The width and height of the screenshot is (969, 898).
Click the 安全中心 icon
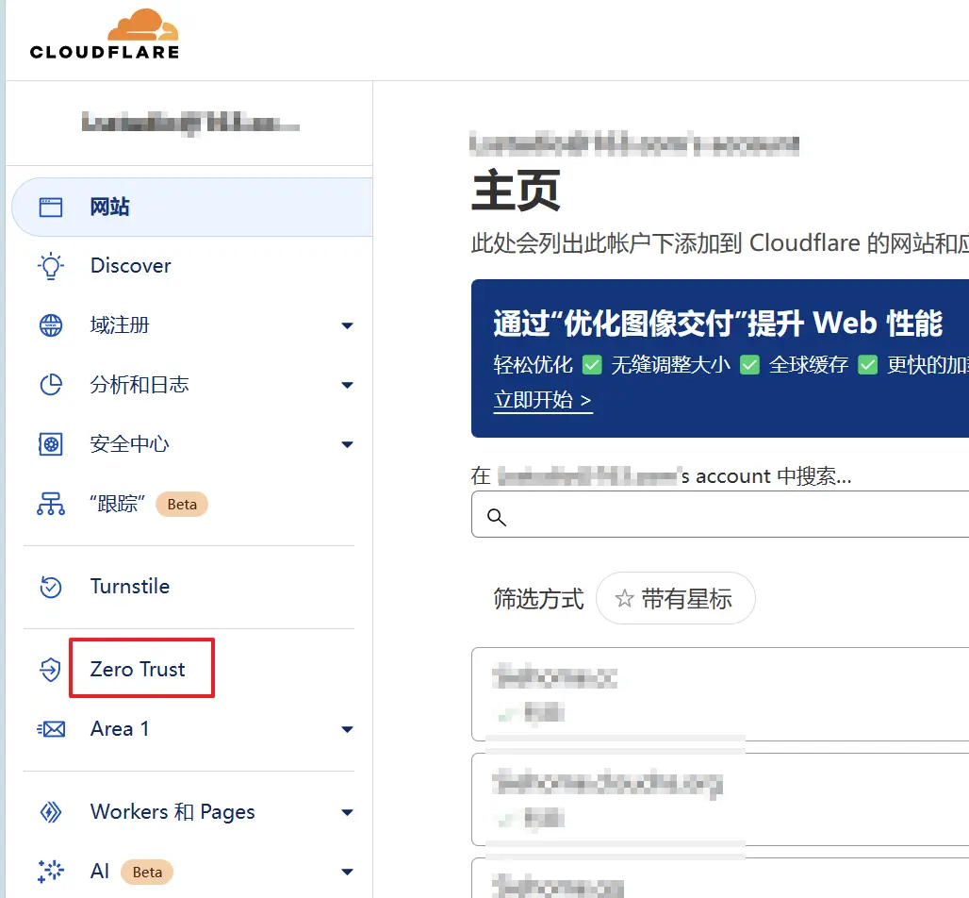pos(51,444)
